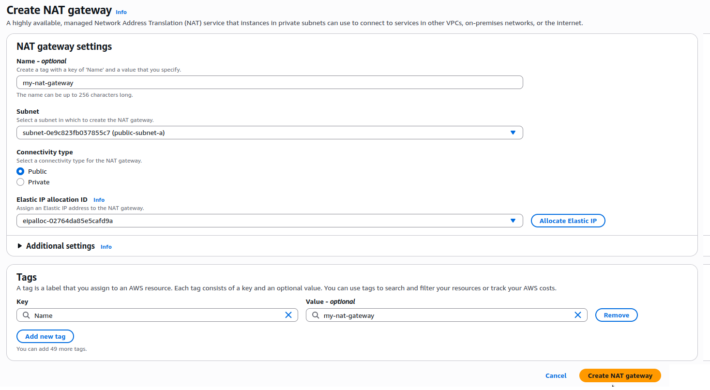This screenshot has height=390, width=710.
Task: Clear the tag Key field with its X icon
Action: [x=288, y=315]
